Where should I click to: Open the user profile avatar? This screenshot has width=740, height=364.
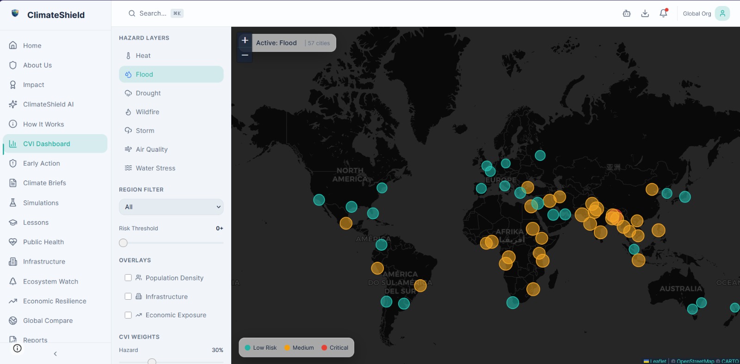(x=722, y=13)
